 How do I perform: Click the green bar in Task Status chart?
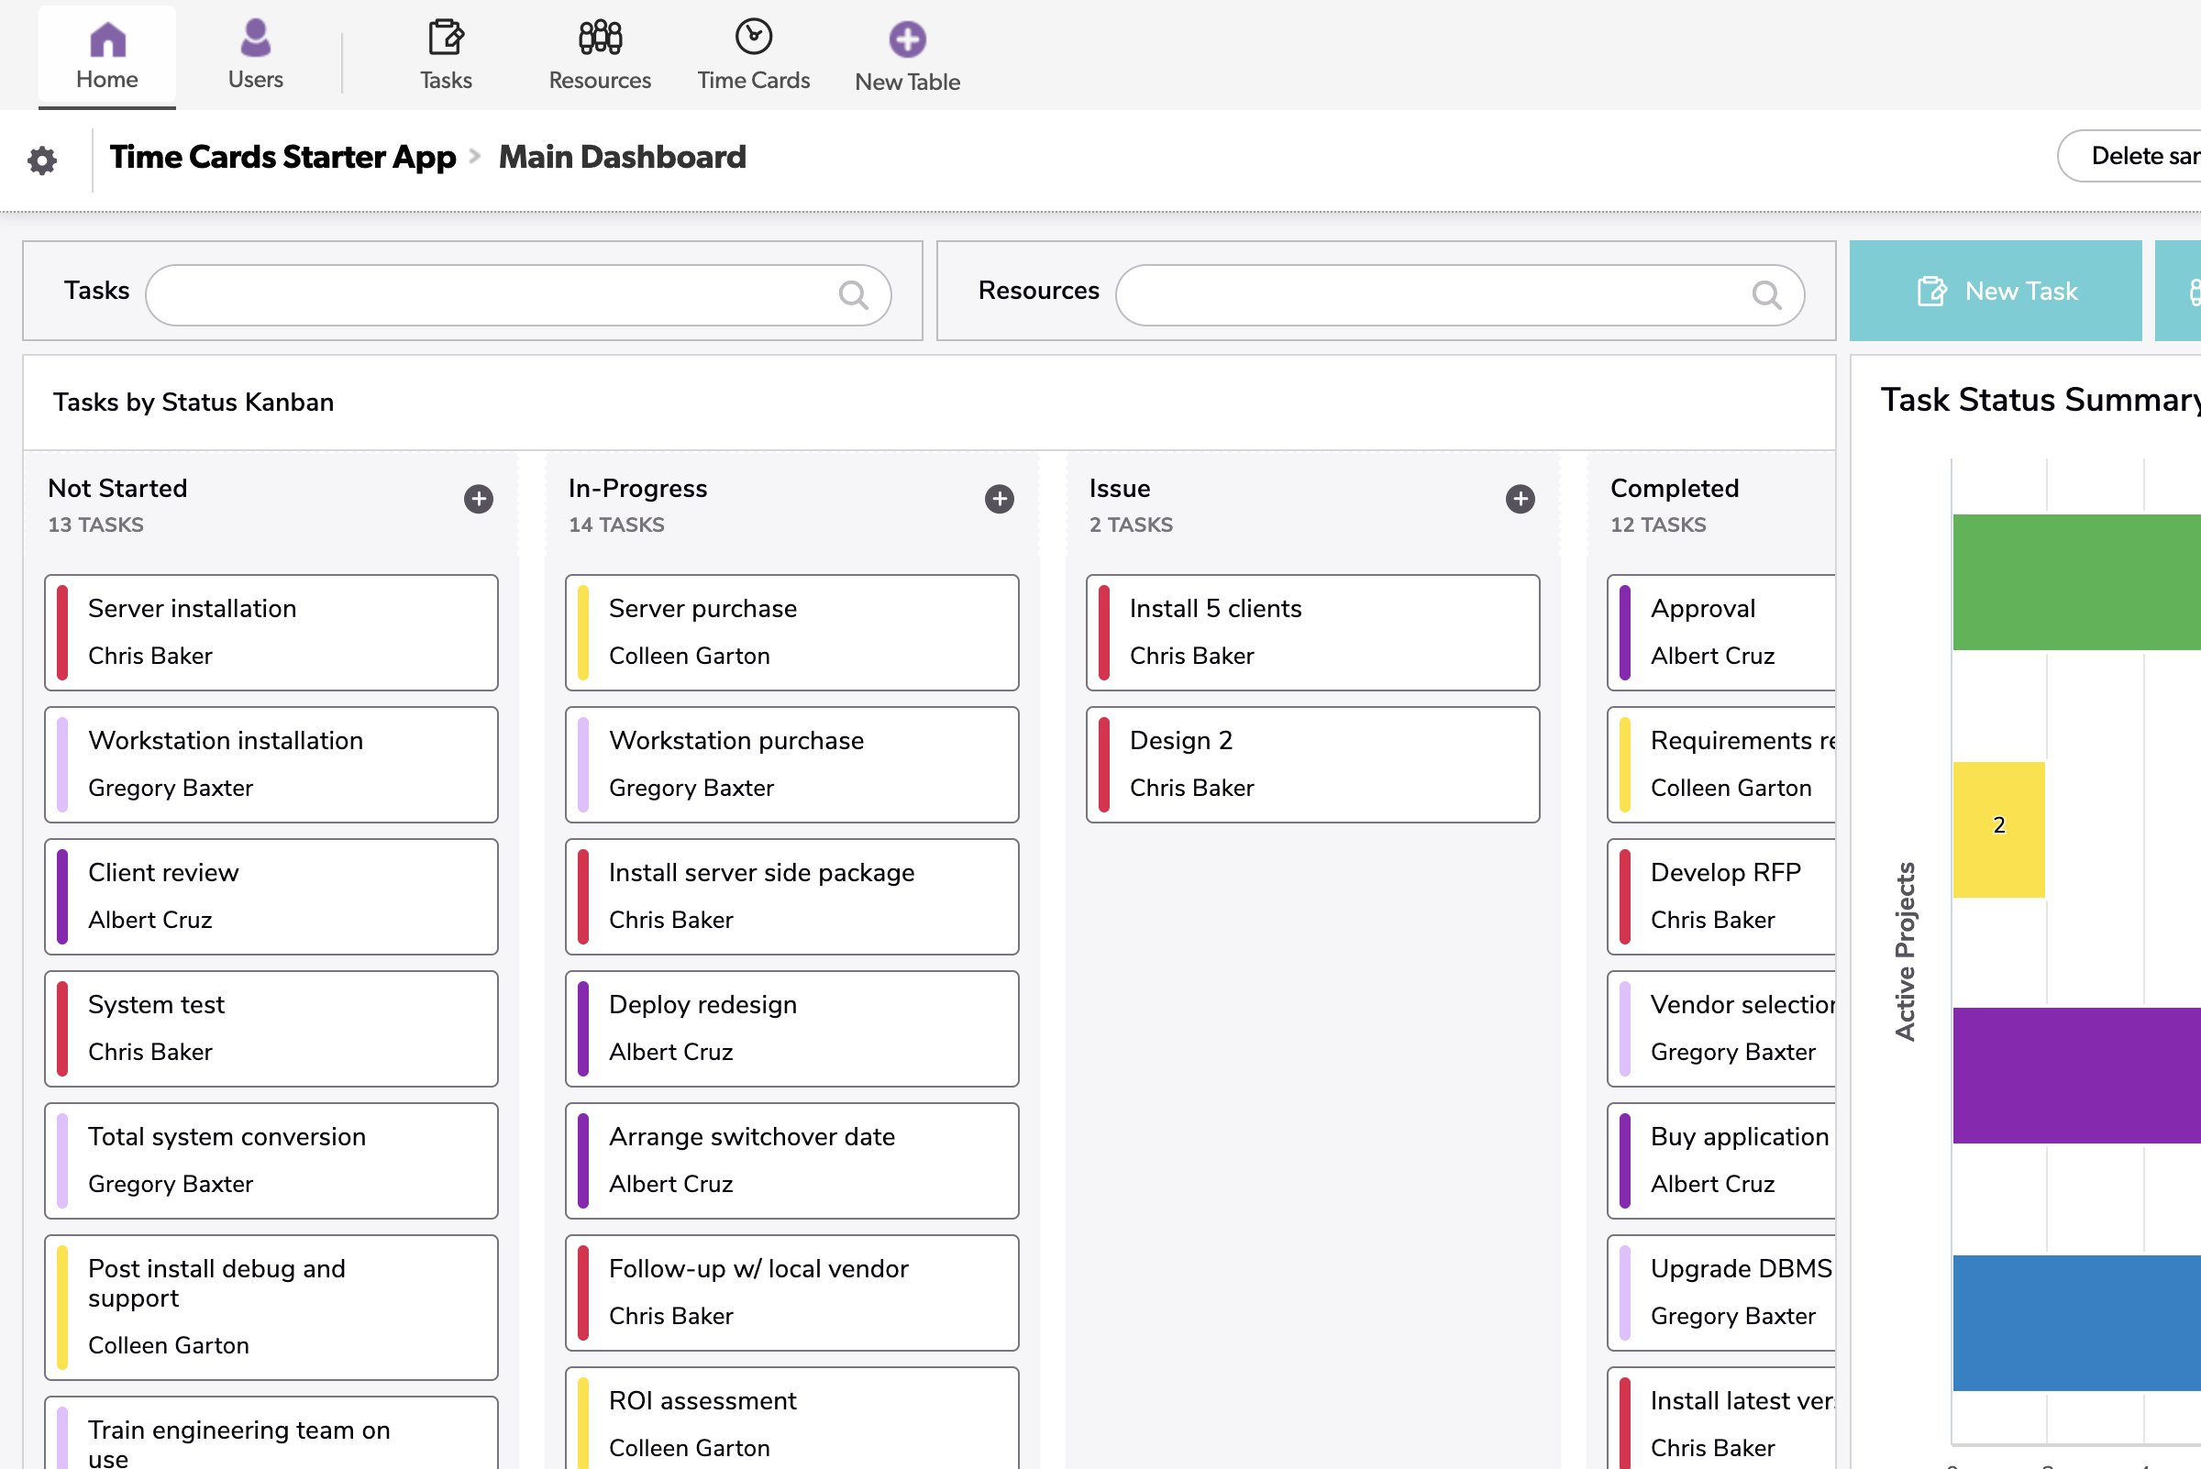point(2075,581)
